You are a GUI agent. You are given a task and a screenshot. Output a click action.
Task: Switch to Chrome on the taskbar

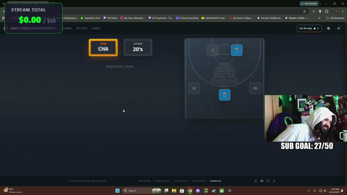(x=190, y=191)
